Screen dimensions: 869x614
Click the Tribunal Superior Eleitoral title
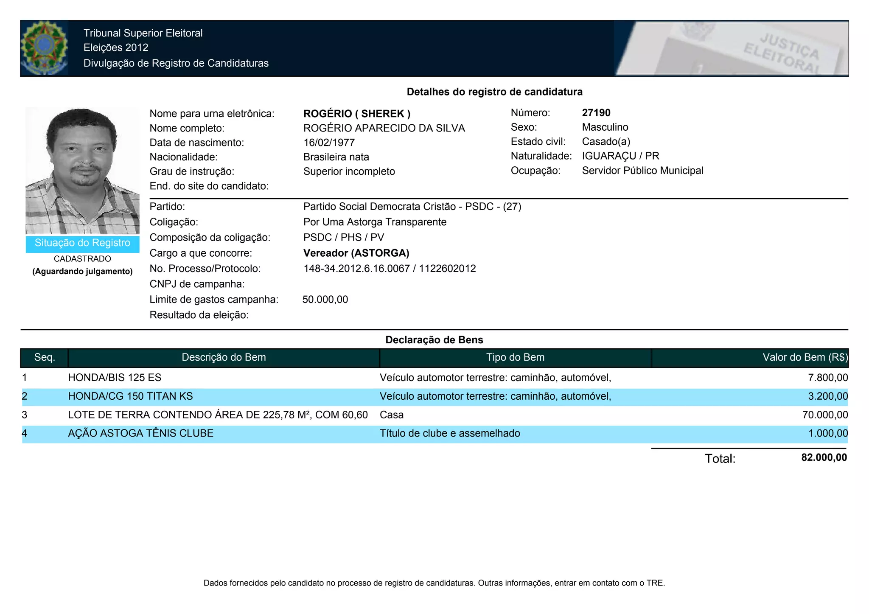[x=143, y=33]
